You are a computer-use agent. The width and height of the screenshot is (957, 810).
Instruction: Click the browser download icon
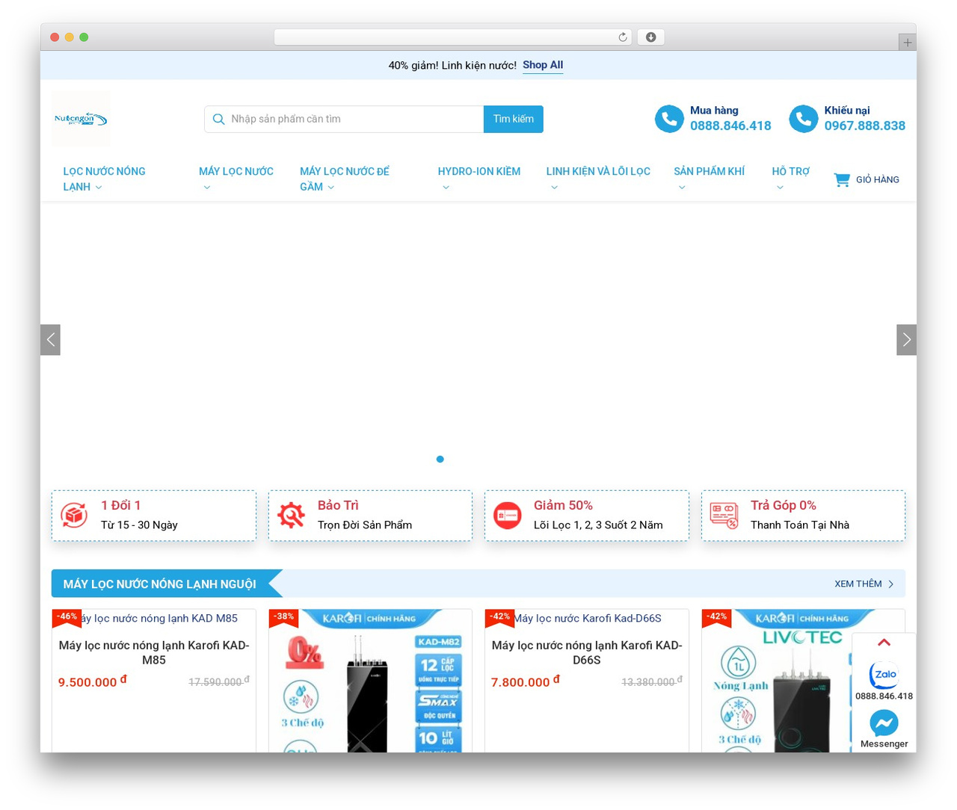[x=650, y=37]
